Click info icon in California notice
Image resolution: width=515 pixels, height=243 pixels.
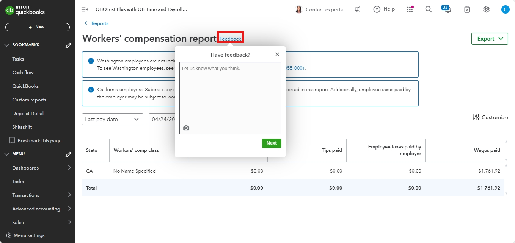pos(91,90)
